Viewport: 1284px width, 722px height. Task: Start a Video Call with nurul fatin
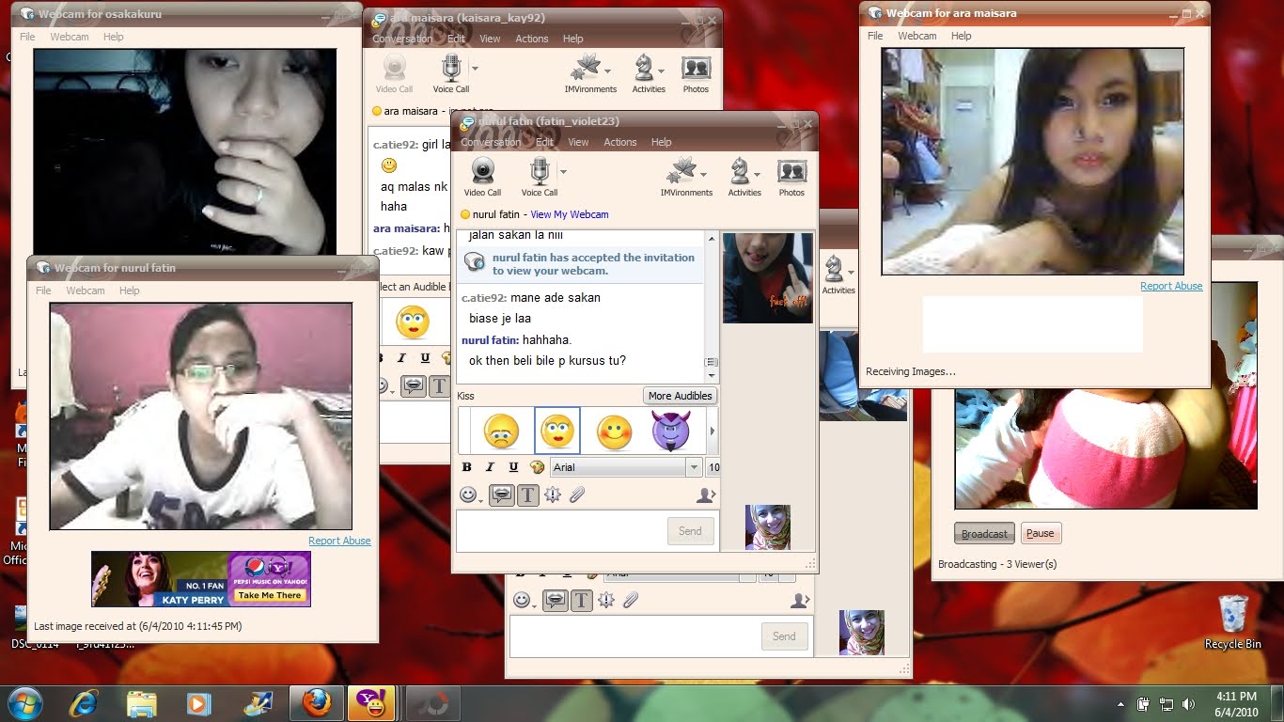[482, 177]
